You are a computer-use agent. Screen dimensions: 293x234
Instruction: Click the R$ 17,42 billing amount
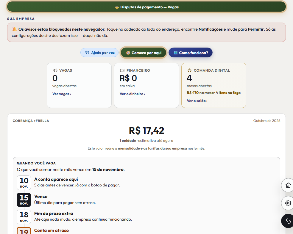tap(146, 131)
